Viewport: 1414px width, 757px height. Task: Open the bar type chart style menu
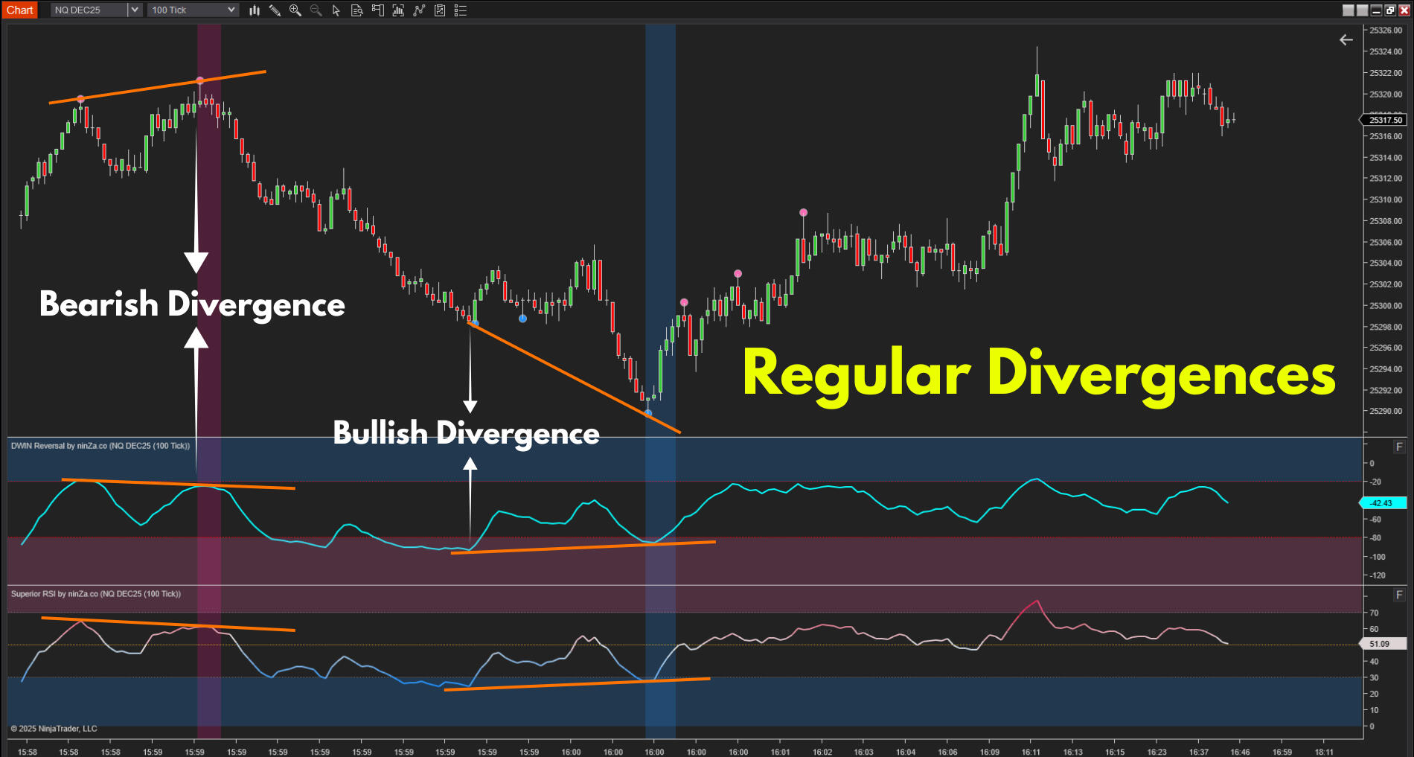255,10
